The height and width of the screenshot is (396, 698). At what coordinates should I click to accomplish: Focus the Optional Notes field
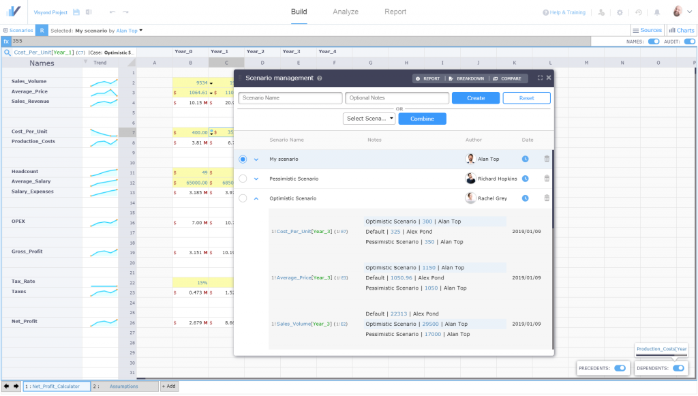(397, 98)
